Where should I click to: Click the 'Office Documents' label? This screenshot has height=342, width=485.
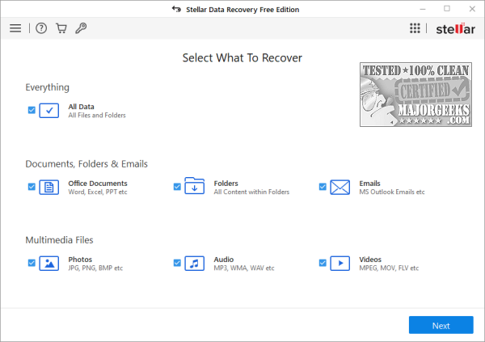[98, 184]
